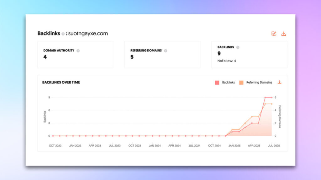The image size is (321, 180).
Task: Click the last backlinks data point at 9
Action: (272, 97)
